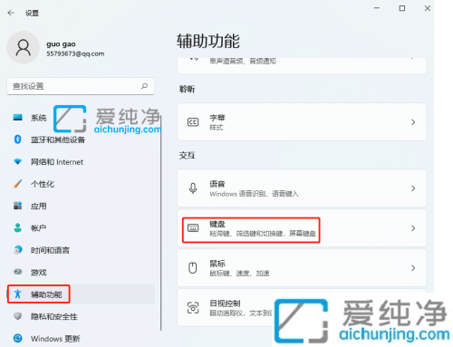Viewport: 453px width, 347px height.
Task: Expand the 键盘 row chevron
Action: [413, 228]
